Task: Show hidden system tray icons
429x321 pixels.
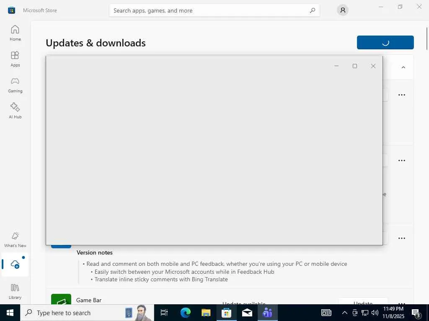Action: click(x=345, y=313)
